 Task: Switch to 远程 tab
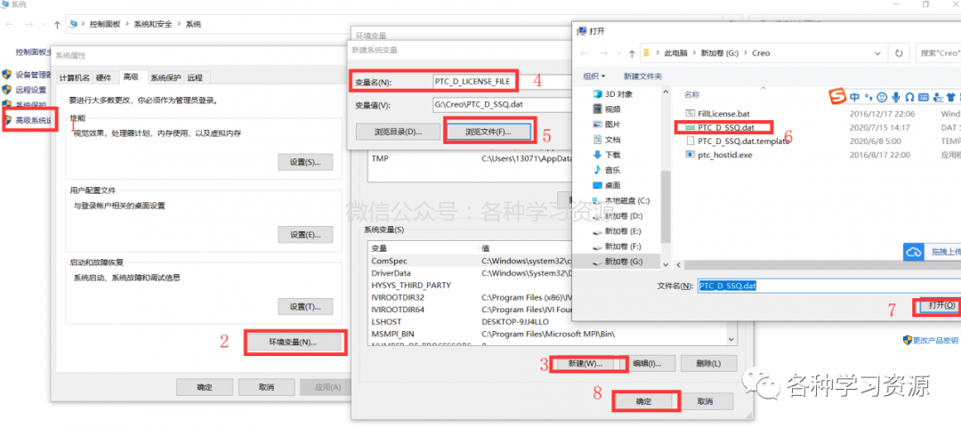click(x=196, y=78)
